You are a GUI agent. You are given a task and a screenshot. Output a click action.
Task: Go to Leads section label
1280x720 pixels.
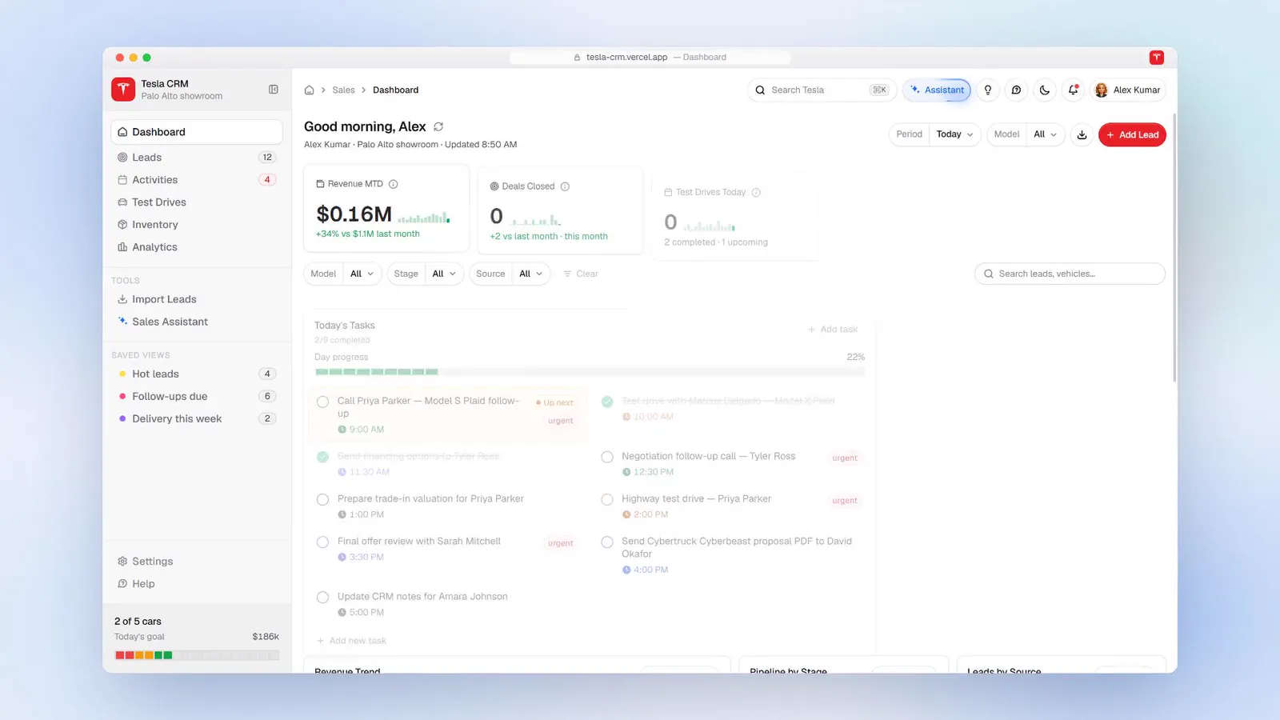coord(146,158)
